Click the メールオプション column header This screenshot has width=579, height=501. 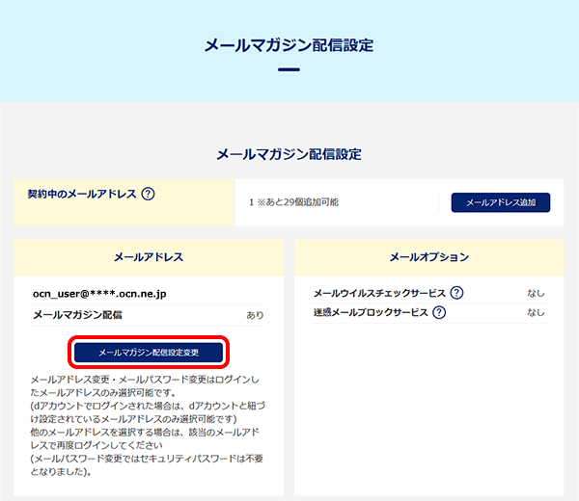429,257
